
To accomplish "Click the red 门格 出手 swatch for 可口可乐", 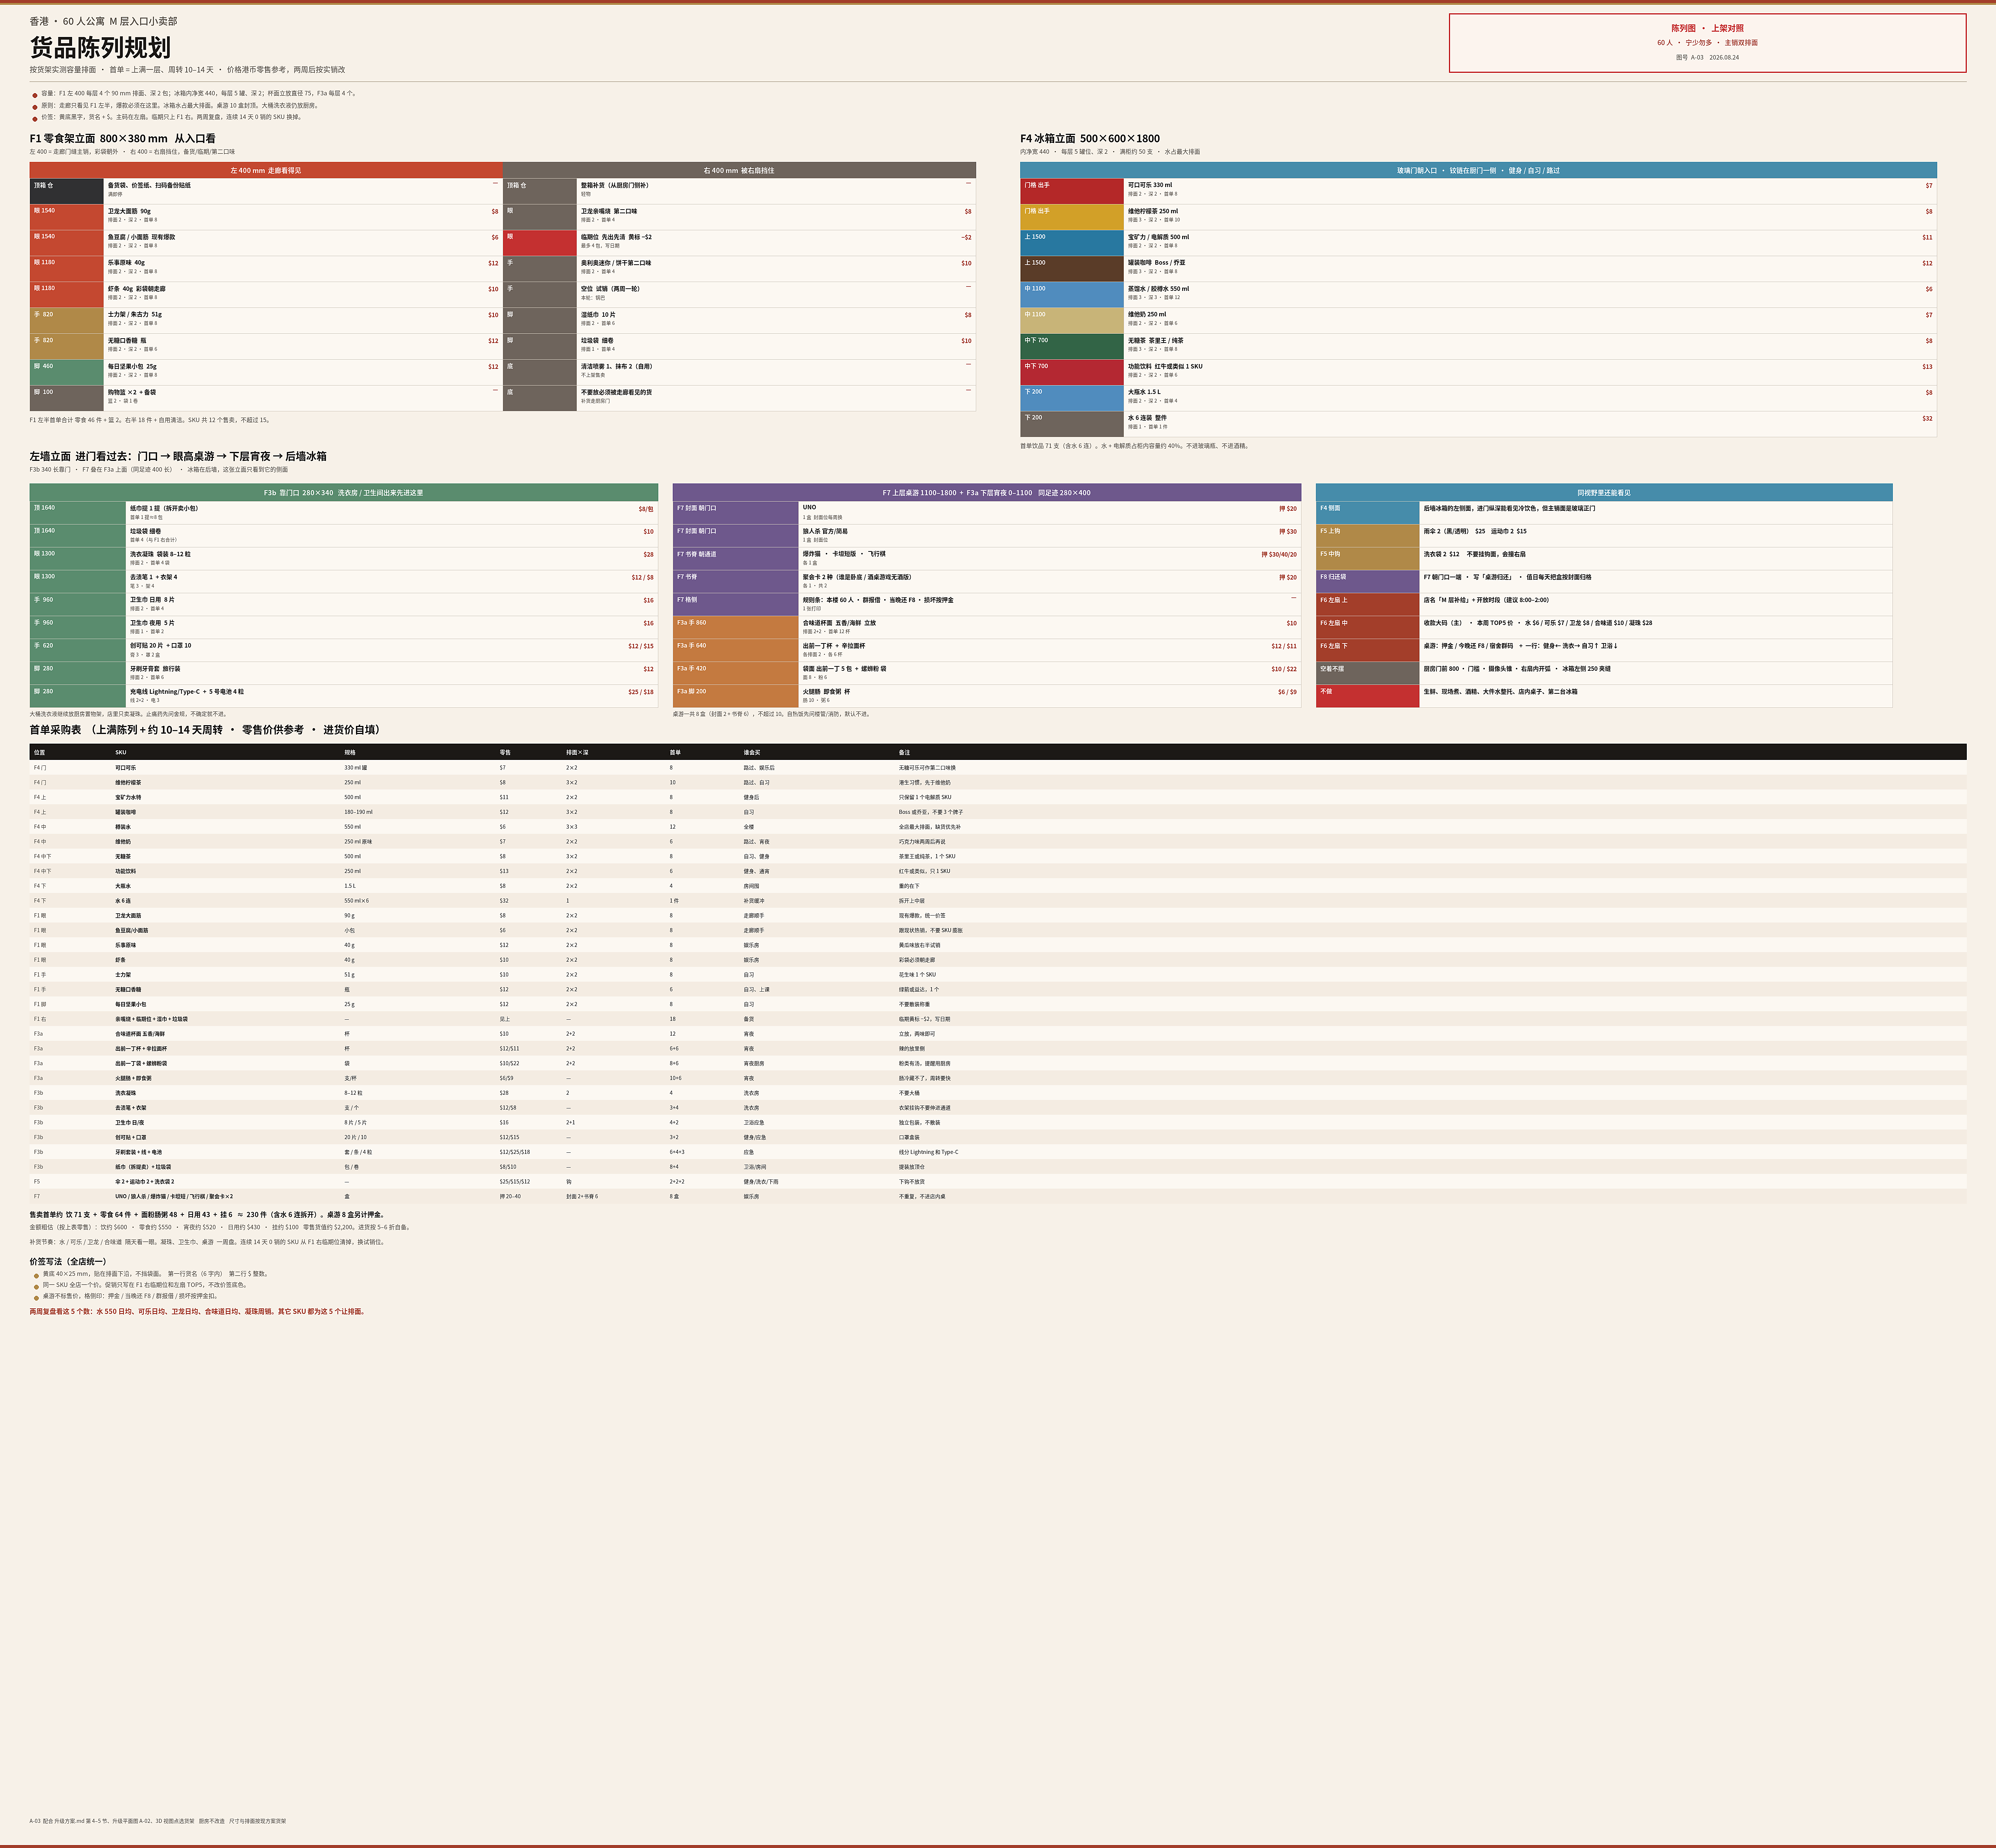I will 1072,191.
